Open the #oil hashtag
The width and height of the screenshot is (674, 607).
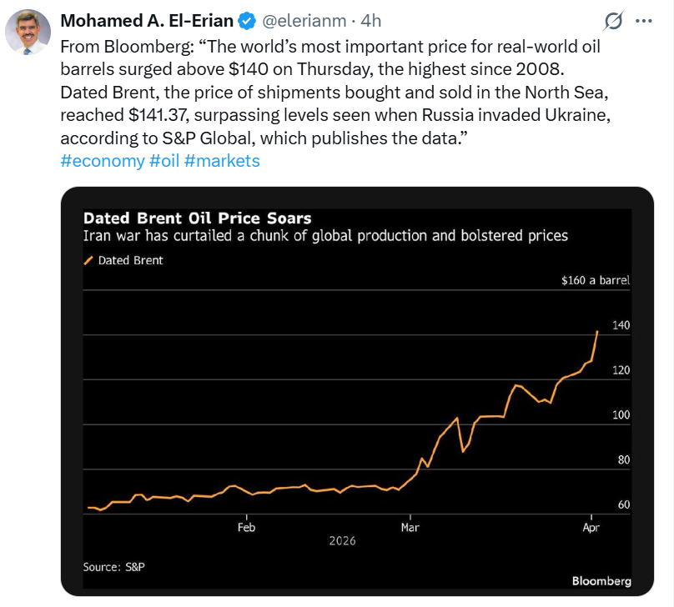click(167, 161)
